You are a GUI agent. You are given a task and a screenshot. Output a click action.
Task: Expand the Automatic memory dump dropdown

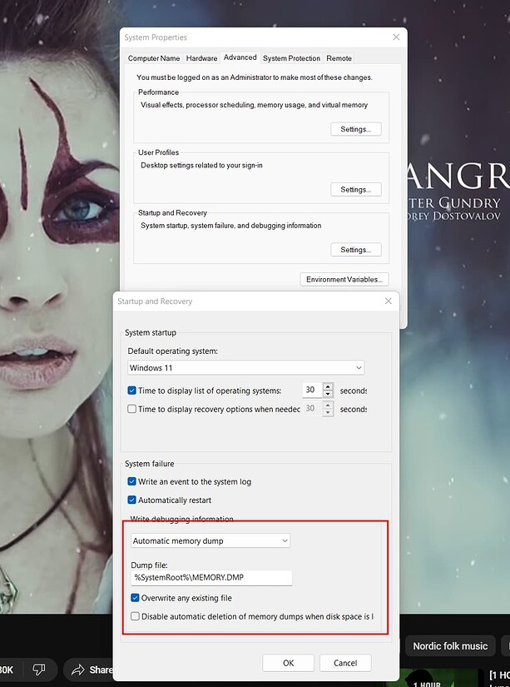[x=210, y=540]
